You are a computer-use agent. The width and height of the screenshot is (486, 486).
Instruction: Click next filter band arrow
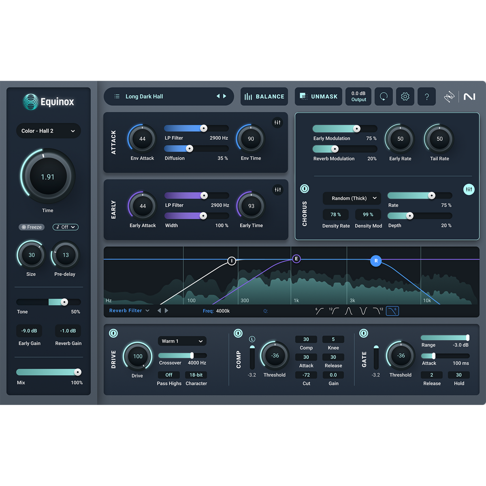166,311
